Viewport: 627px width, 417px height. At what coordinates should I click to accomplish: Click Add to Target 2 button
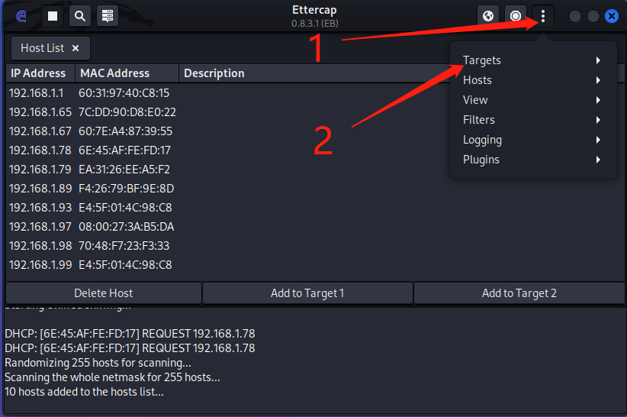tap(519, 293)
